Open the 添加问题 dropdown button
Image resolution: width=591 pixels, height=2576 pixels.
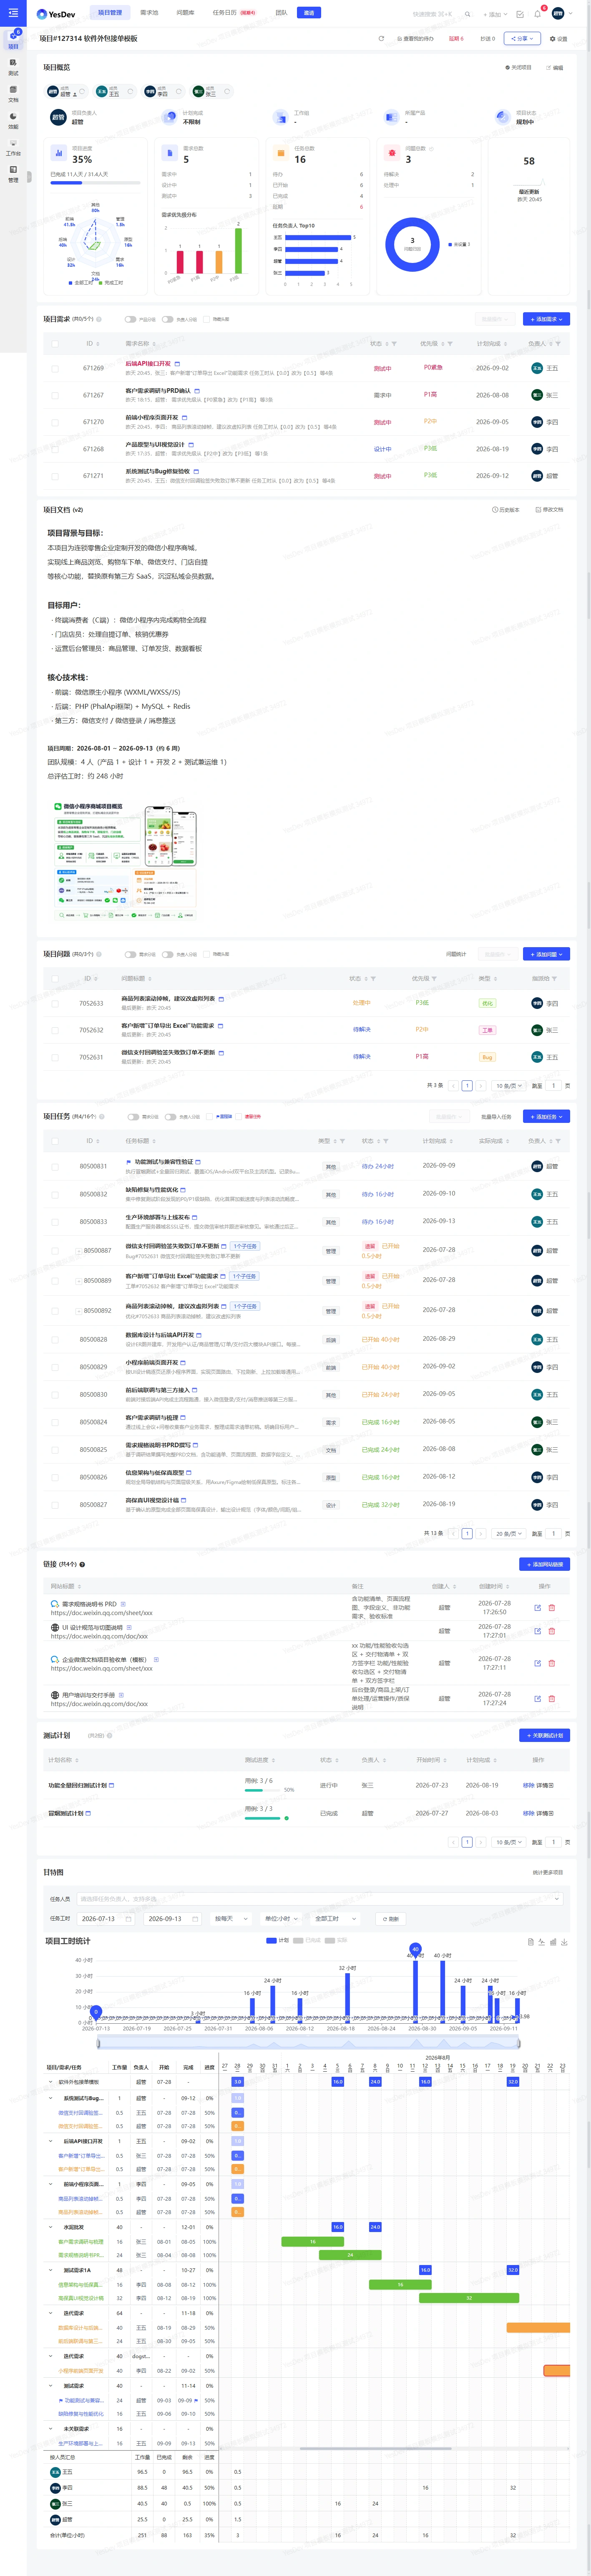pos(546,954)
